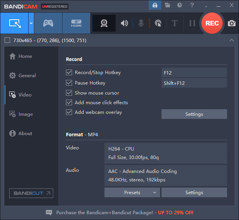Collapse the panel with the up chevron
This screenshot has height=220, width=239.
(x=232, y=40)
